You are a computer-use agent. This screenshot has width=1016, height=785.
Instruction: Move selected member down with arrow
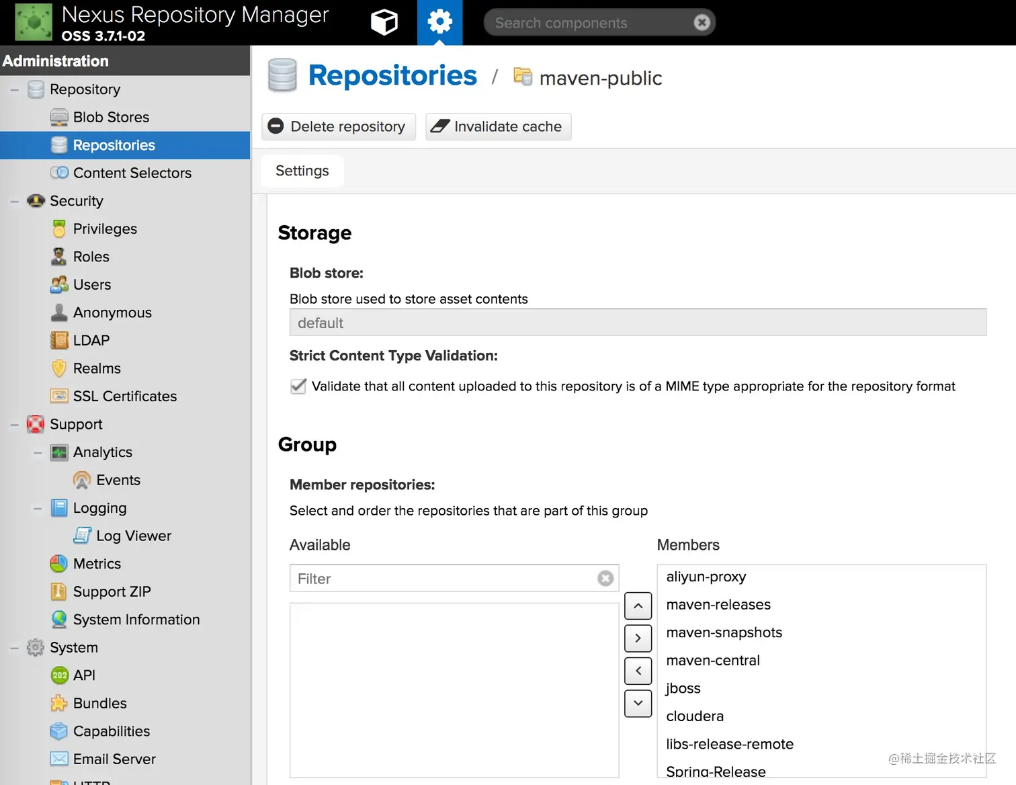pyautogui.click(x=638, y=703)
